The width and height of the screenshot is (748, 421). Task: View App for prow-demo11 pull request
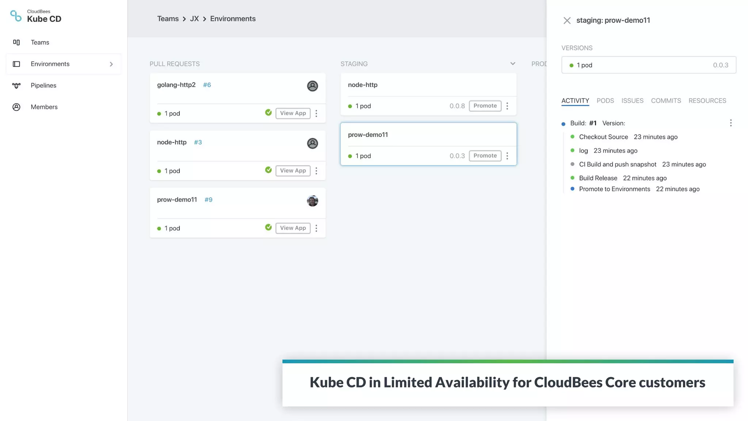[x=293, y=228]
